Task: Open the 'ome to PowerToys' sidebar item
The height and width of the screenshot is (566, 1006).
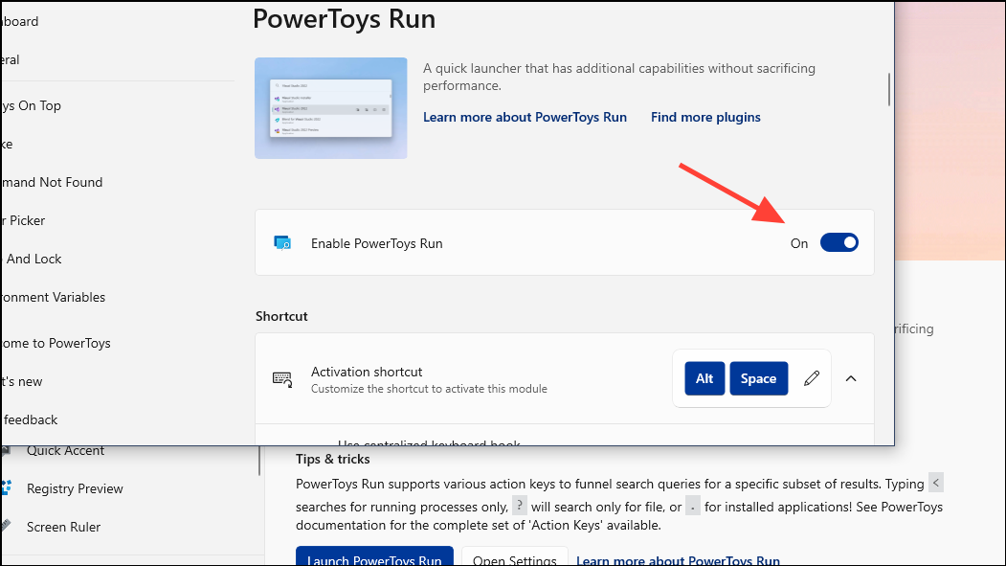Action: (x=56, y=343)
